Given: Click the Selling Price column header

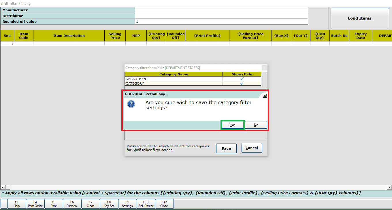Looking at the screenshot, I should tap(115, 36).
